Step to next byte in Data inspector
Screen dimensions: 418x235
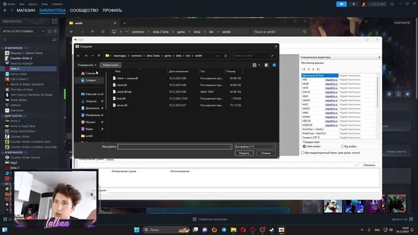click(313, 69)
